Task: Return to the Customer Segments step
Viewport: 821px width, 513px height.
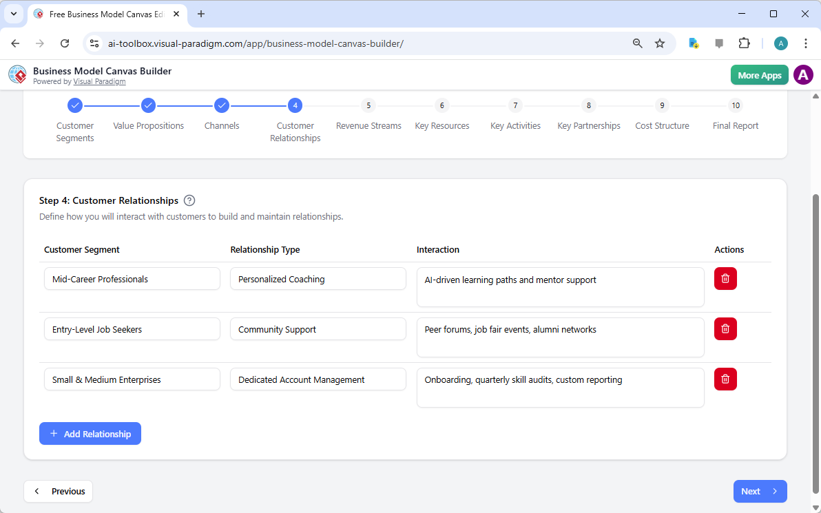Action: coord(75,105)
